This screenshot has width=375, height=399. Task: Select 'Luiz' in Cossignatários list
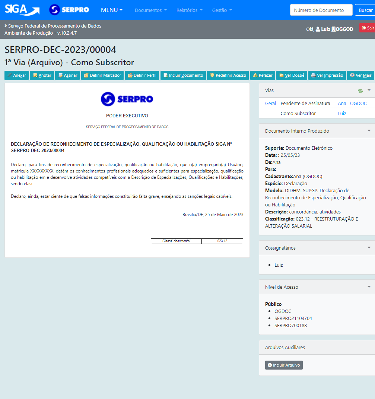279,265
